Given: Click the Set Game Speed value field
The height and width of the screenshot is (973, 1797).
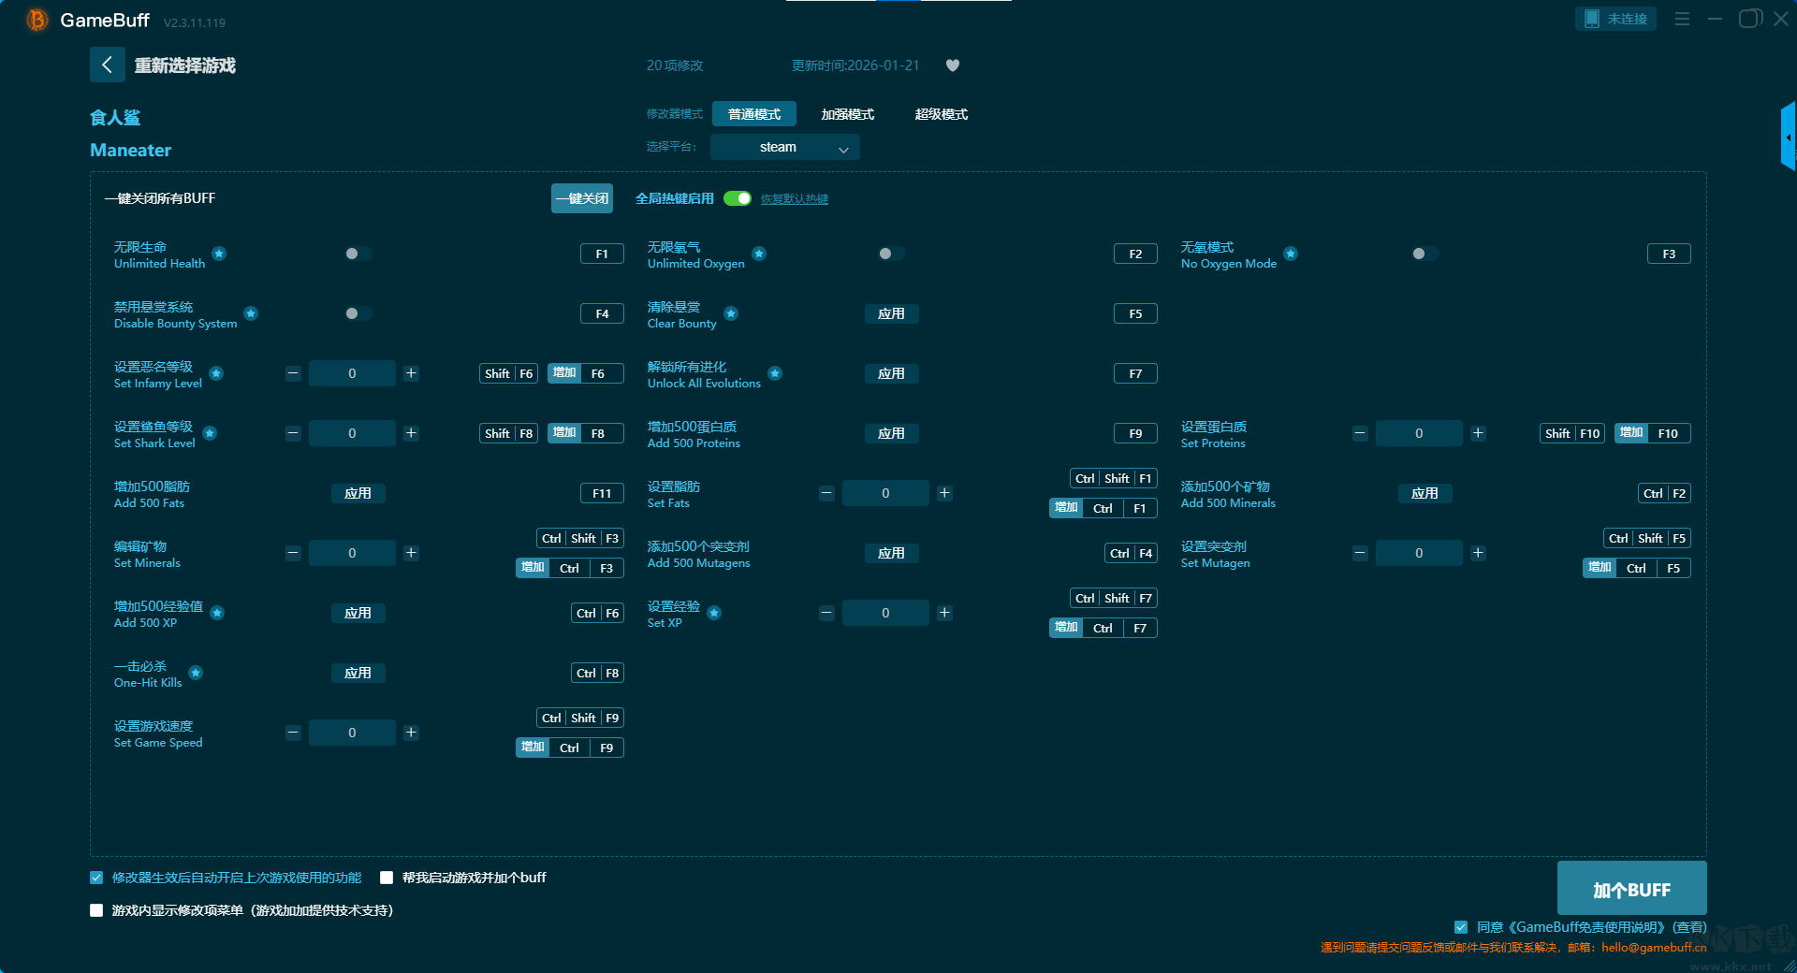Looking at the screenshot, I should pyautogui.click(x=352, y=733).
